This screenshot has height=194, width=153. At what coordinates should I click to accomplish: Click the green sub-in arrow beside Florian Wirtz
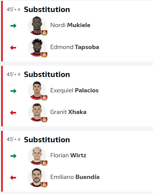[13, 156]
